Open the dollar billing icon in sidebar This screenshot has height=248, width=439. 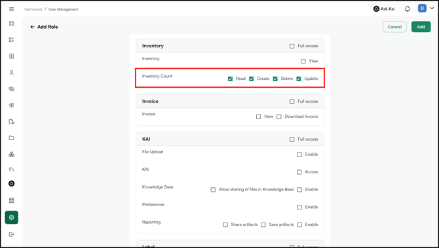tap(12, 56)
